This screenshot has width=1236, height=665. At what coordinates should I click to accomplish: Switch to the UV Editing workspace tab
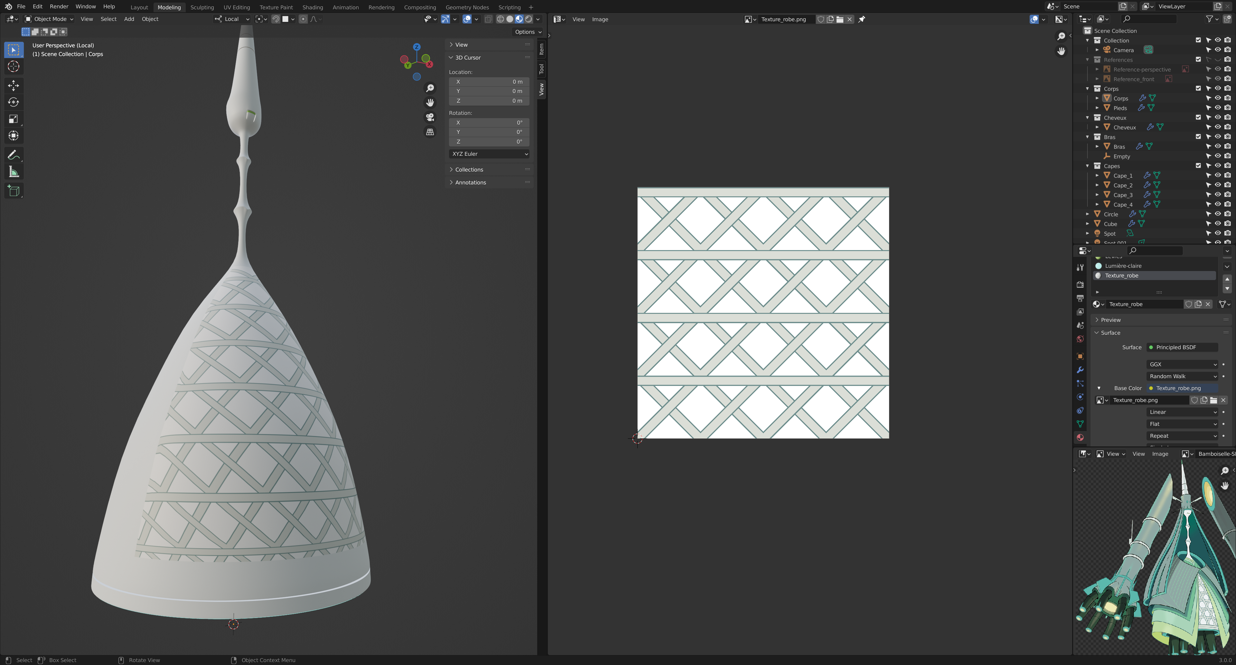(237, 7)
